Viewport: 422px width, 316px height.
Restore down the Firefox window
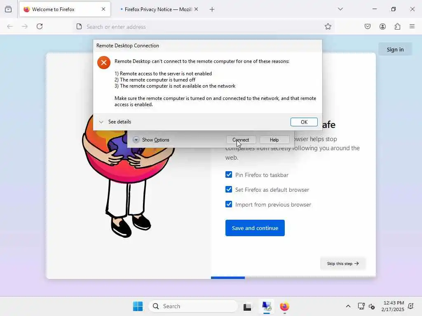(x=394, y=9)
